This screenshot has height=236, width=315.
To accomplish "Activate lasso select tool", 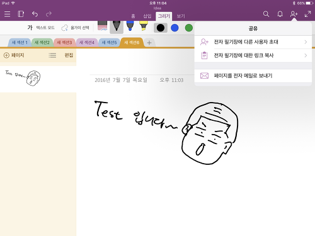I will 75,28.
